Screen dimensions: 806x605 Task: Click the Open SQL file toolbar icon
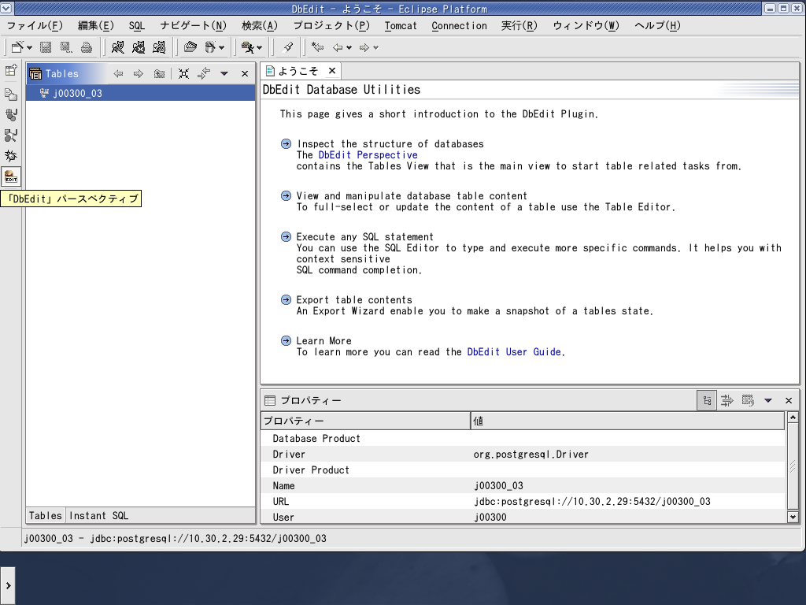coord(190,47)
